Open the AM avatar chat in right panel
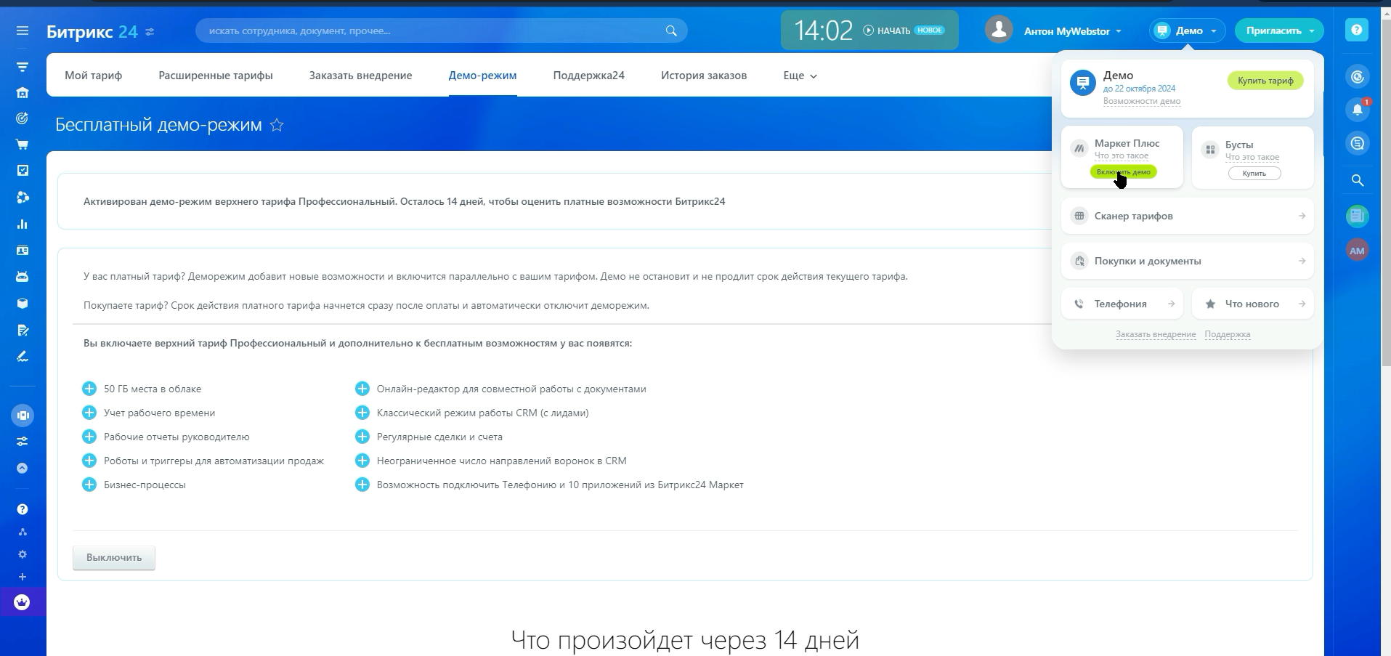The image size is (1391, 656). [x=1358, y=251]
